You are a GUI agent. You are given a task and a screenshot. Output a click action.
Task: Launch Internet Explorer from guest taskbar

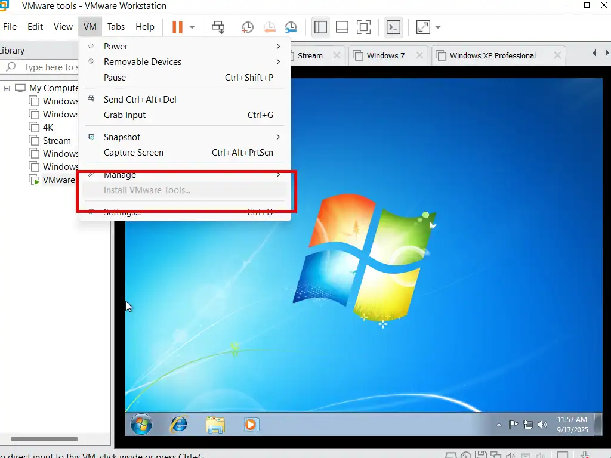[179, 424]
